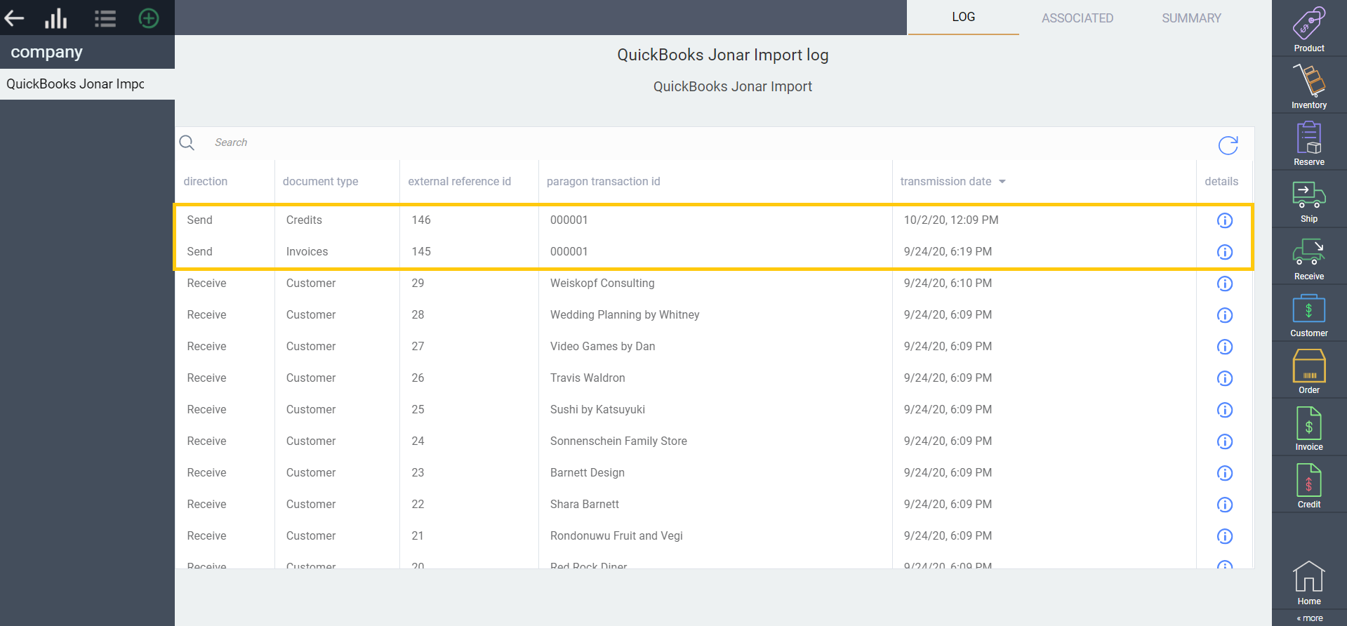Click the 9/24/20, 6:10 PM date cell
This screenshot has height=626, width=1347.
[948, 283]
